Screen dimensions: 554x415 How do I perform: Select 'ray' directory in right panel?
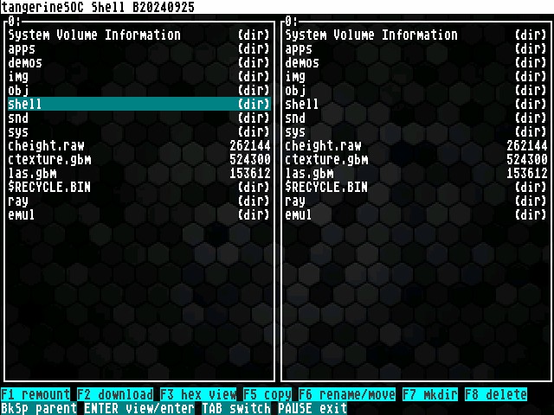pos(416,201)
